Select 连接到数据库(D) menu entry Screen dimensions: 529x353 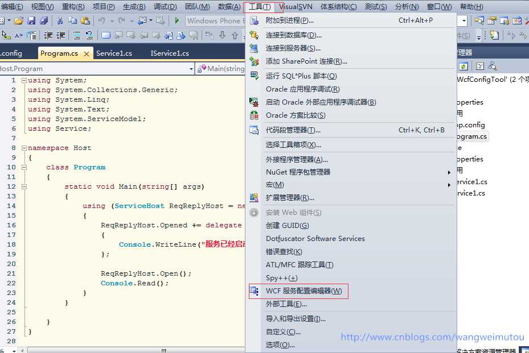[351, 35]
